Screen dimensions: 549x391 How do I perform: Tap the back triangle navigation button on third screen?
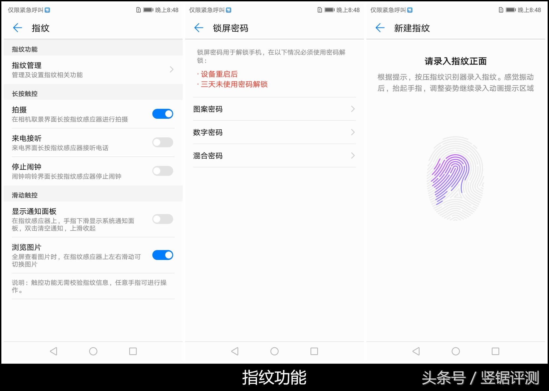(x=415, y=351)
